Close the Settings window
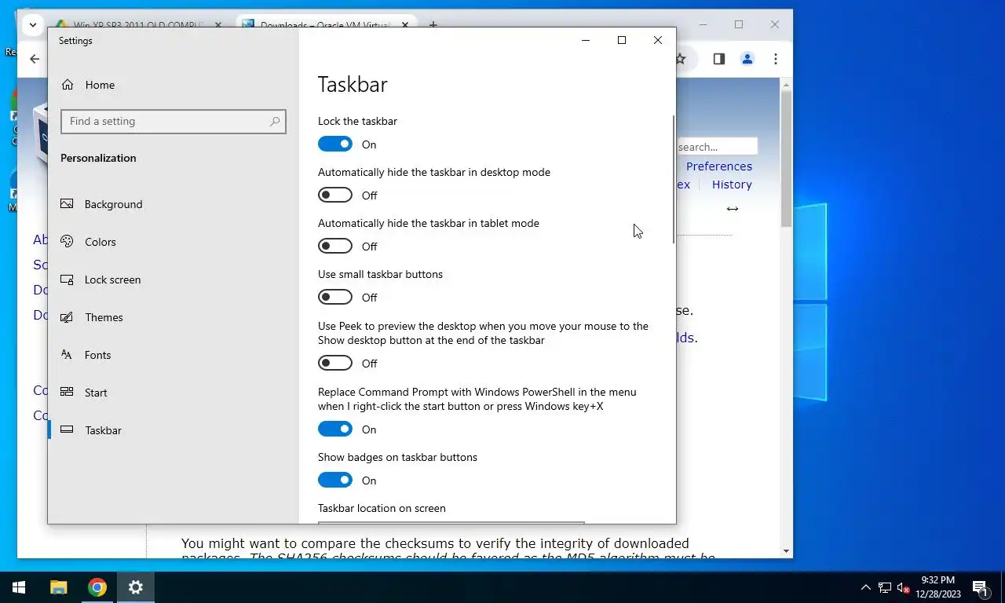Viewport: 1005px width, 603px height. pos(658,40)
